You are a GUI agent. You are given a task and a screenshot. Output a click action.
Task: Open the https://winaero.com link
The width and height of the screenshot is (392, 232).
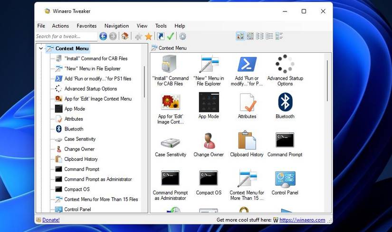pyautogui.click(x=302, y=220)
